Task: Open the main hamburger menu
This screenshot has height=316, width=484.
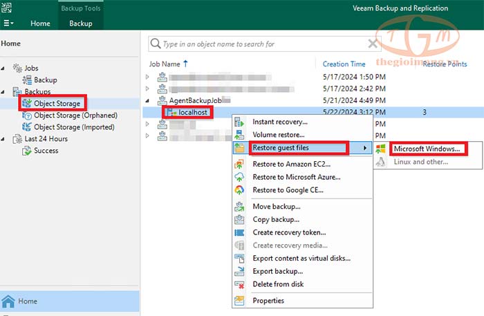Action: click(x=8, y=23)
